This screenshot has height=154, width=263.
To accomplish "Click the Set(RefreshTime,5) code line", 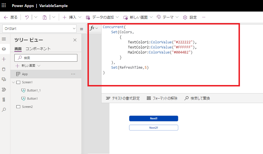I will [x=130, y=67].
